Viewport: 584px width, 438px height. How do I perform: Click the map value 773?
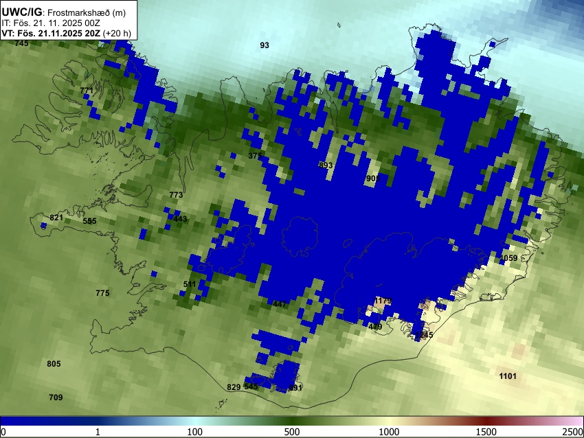click(x=176, y=194)
